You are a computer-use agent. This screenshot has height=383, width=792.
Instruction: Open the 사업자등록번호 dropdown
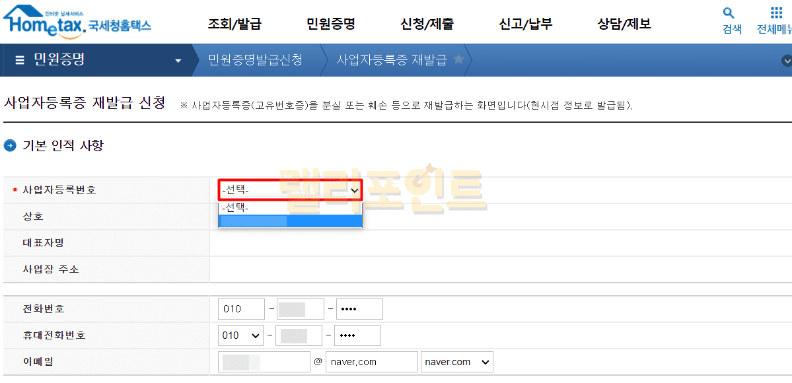[x=291, y=190]
